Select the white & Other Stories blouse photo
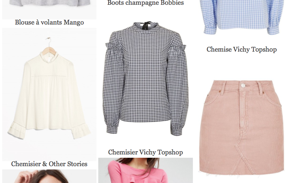Viewport: 293px width, 183px height. [x=50, y=94]
